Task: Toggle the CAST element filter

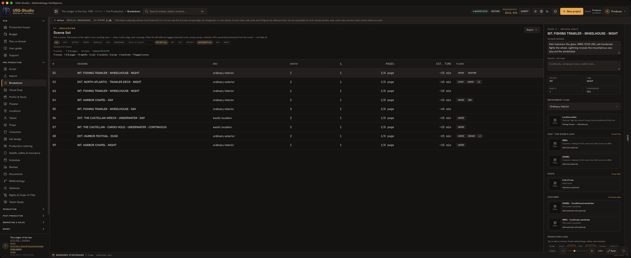Action: [65, 42]
